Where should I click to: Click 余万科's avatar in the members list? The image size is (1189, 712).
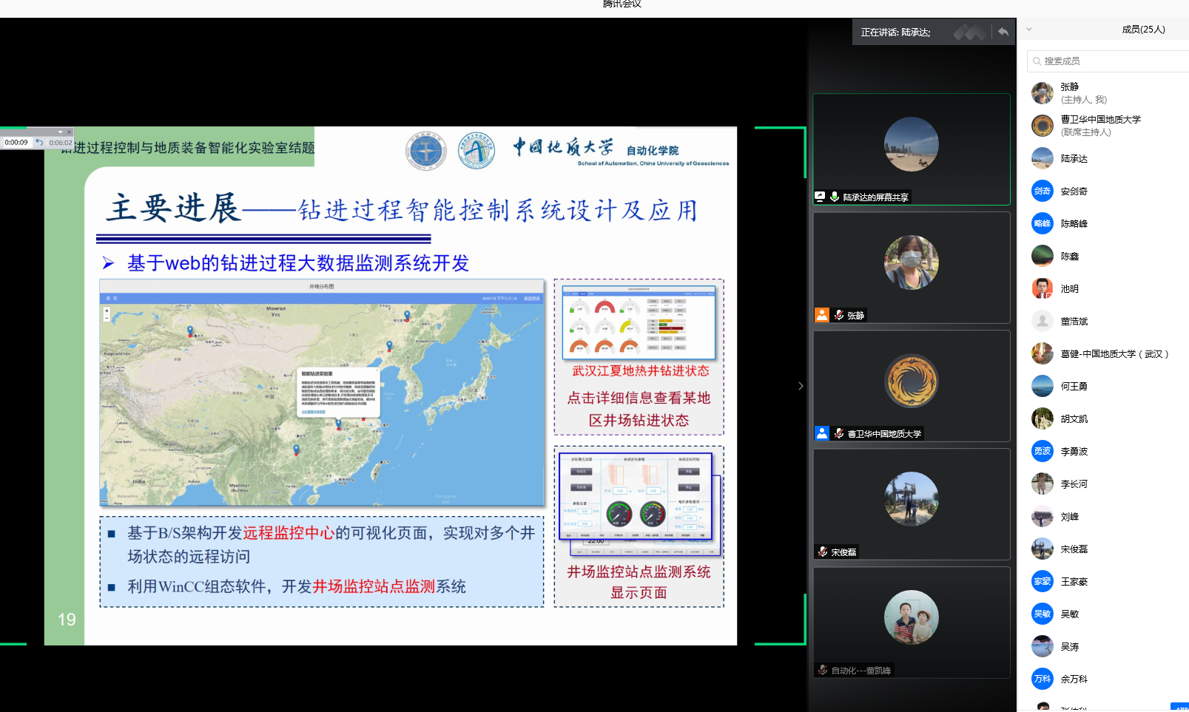pyautogui.click(x=1043, y=679)
